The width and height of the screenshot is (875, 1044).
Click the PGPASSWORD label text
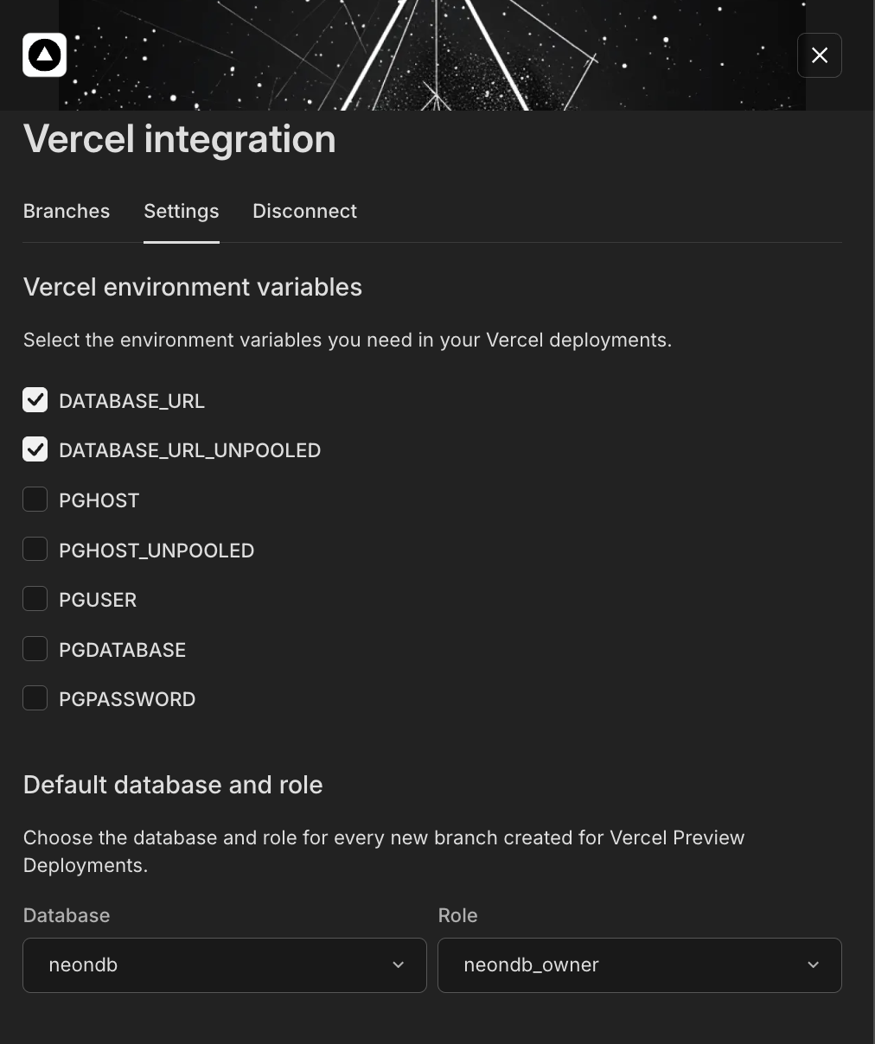coord(127,699)
